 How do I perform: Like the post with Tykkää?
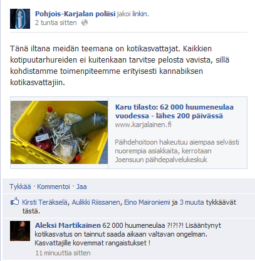pos(20,187)
